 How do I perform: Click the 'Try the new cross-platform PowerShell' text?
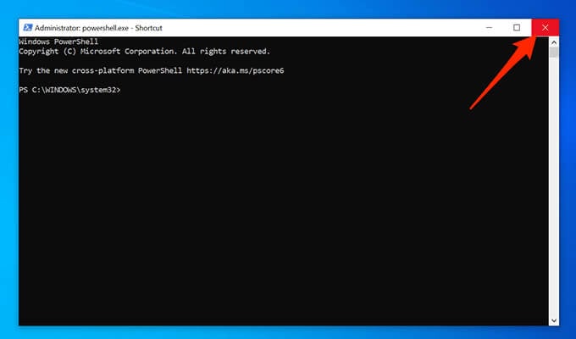(x=100, y=70)
